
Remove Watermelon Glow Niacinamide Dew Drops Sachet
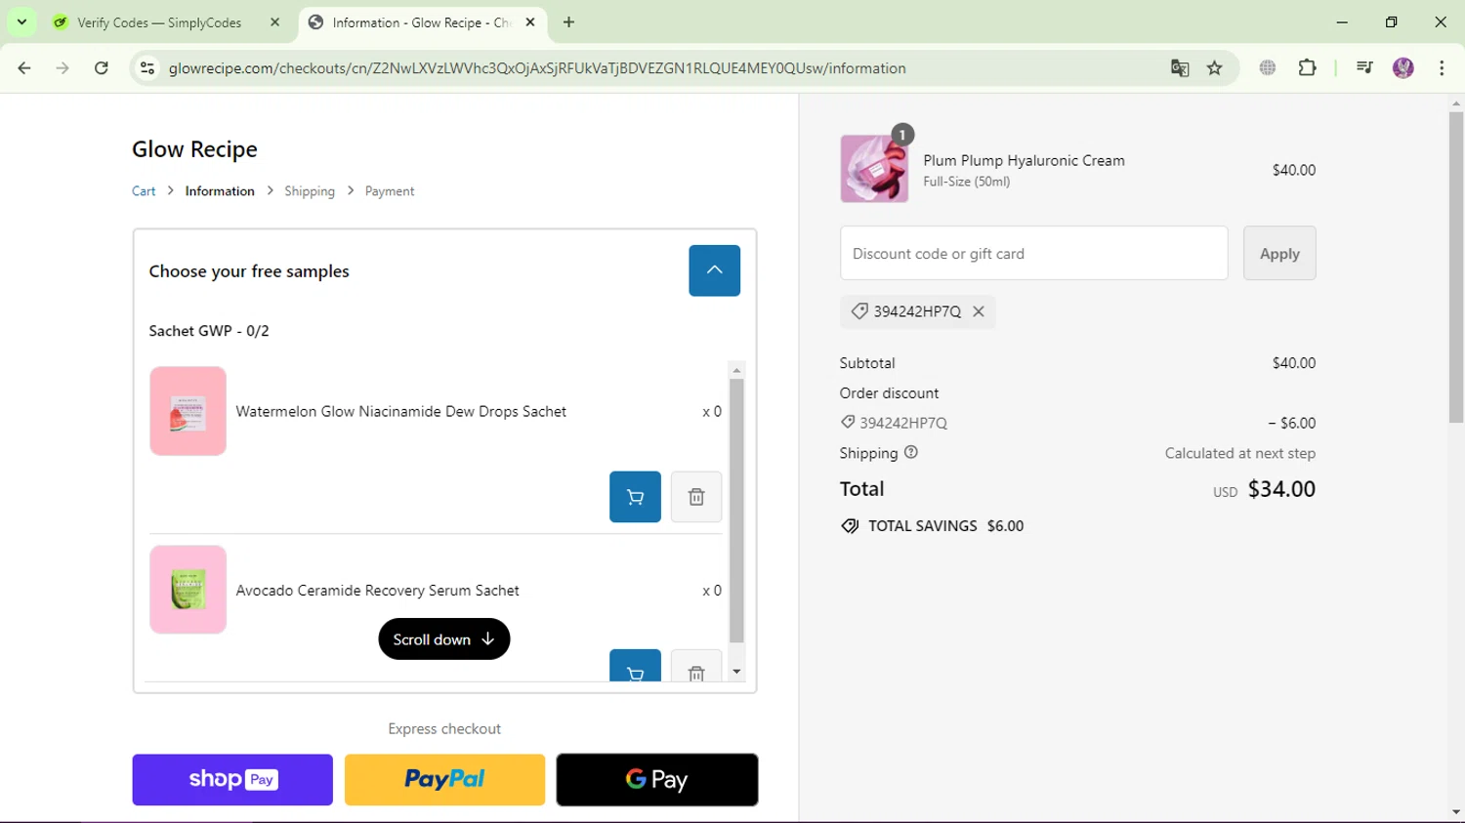(696, 497)
